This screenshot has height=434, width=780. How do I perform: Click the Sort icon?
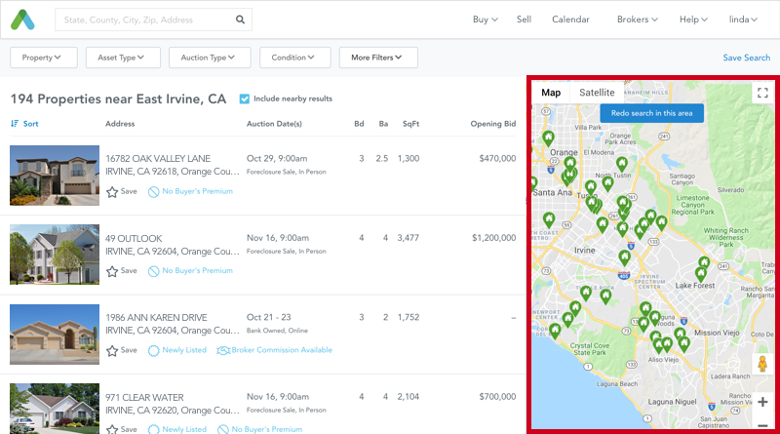15,124
